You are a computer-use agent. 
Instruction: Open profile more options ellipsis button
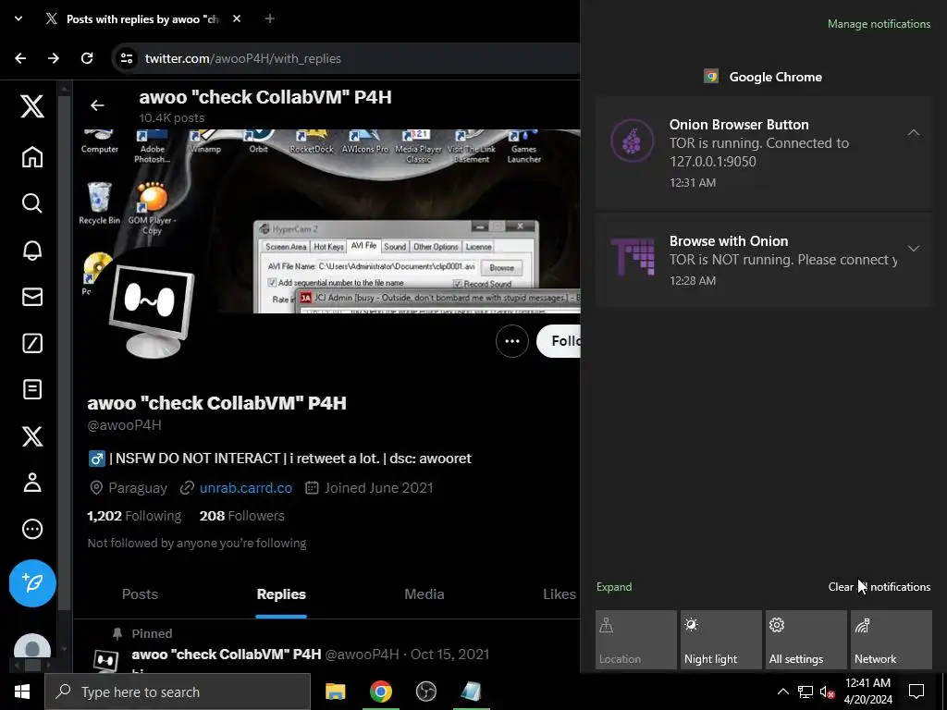pyautogui.click(x=512, y=341)
